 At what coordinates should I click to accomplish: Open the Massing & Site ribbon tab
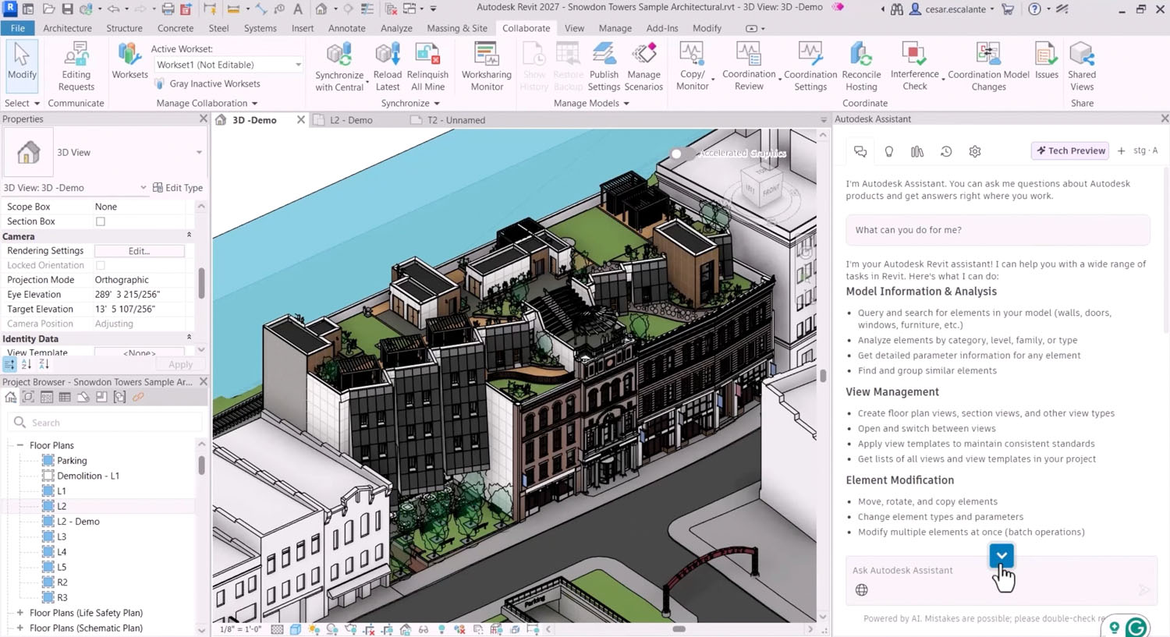tap(457, 28)
